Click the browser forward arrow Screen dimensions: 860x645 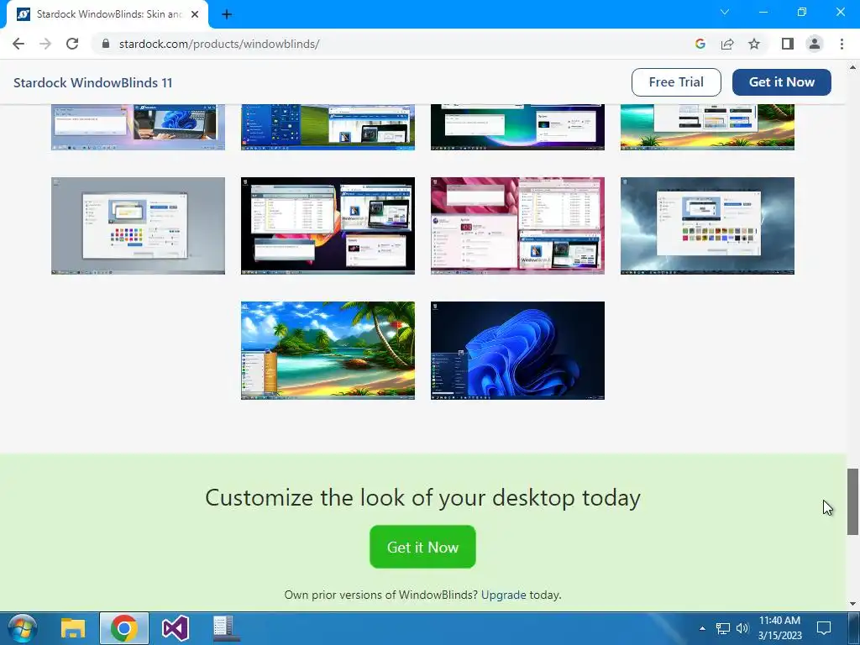(45, 44)
